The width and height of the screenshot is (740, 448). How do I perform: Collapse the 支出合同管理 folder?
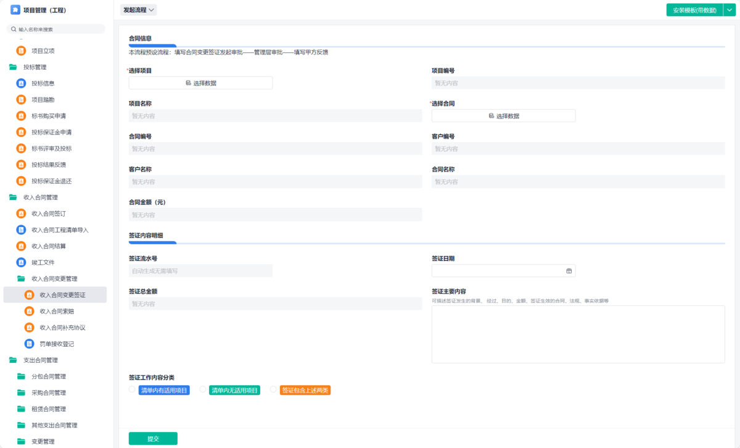click(x=13, y=360)
